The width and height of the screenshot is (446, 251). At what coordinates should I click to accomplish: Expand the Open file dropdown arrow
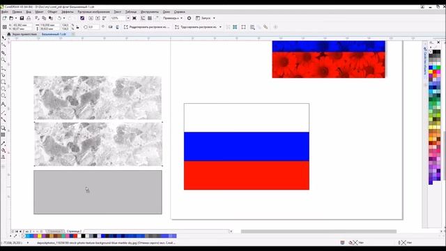[x=15, y=18]
